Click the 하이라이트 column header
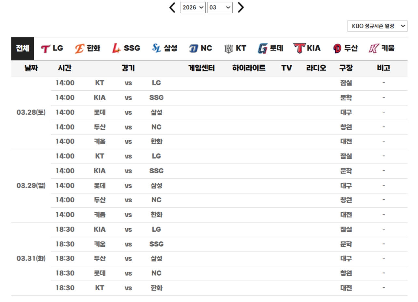 (249, 68)
